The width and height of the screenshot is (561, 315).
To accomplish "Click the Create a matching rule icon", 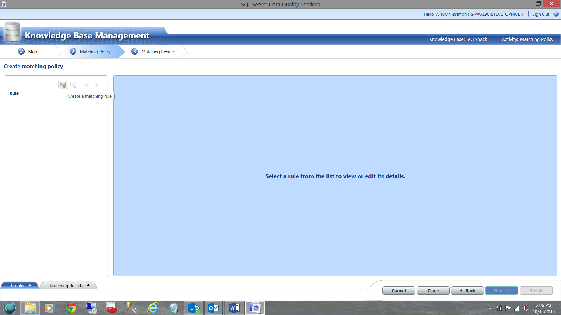I will point(63,85).
